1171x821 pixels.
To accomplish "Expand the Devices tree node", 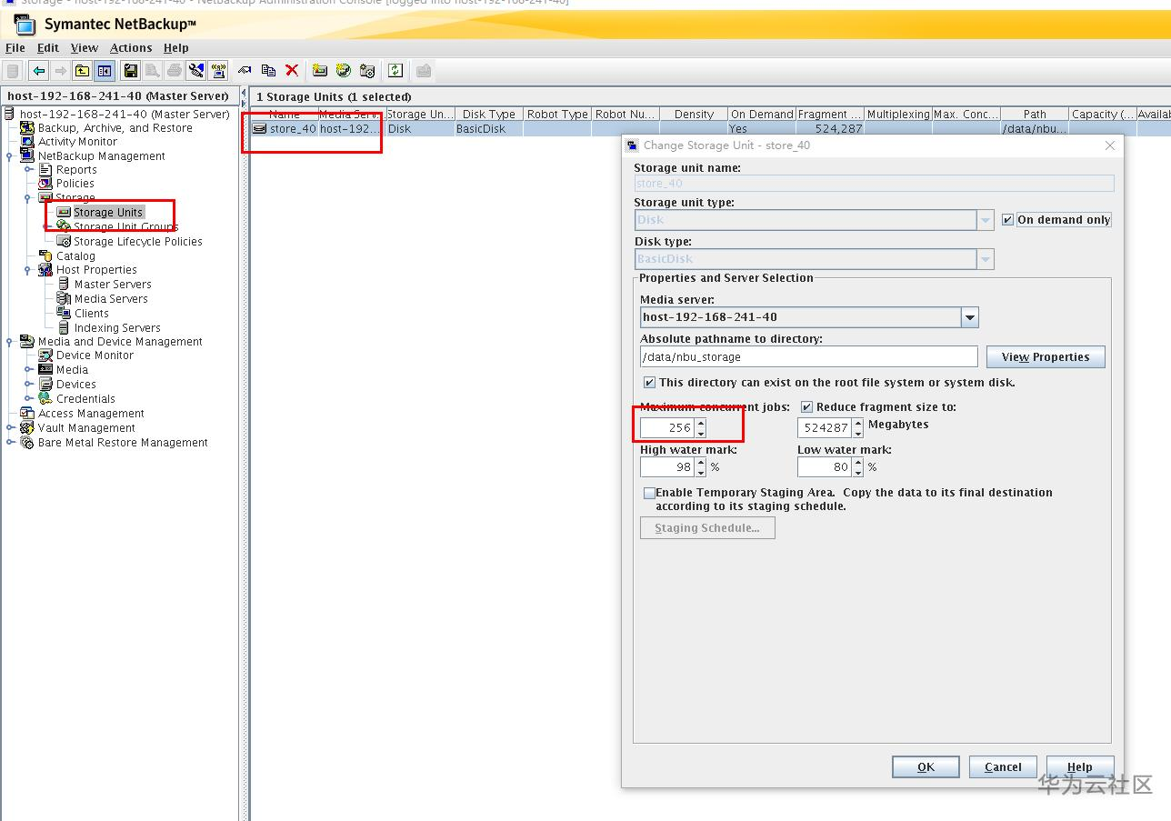I will coord(28,385).
